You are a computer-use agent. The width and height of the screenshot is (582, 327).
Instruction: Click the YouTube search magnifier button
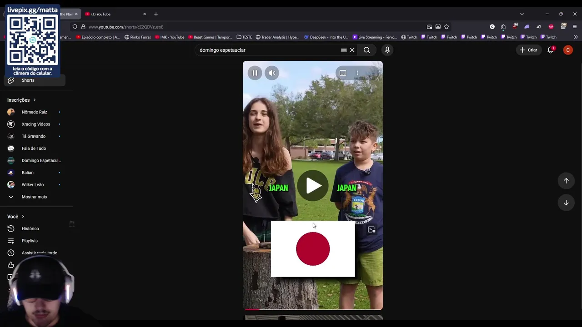click(x=366, y=50)
